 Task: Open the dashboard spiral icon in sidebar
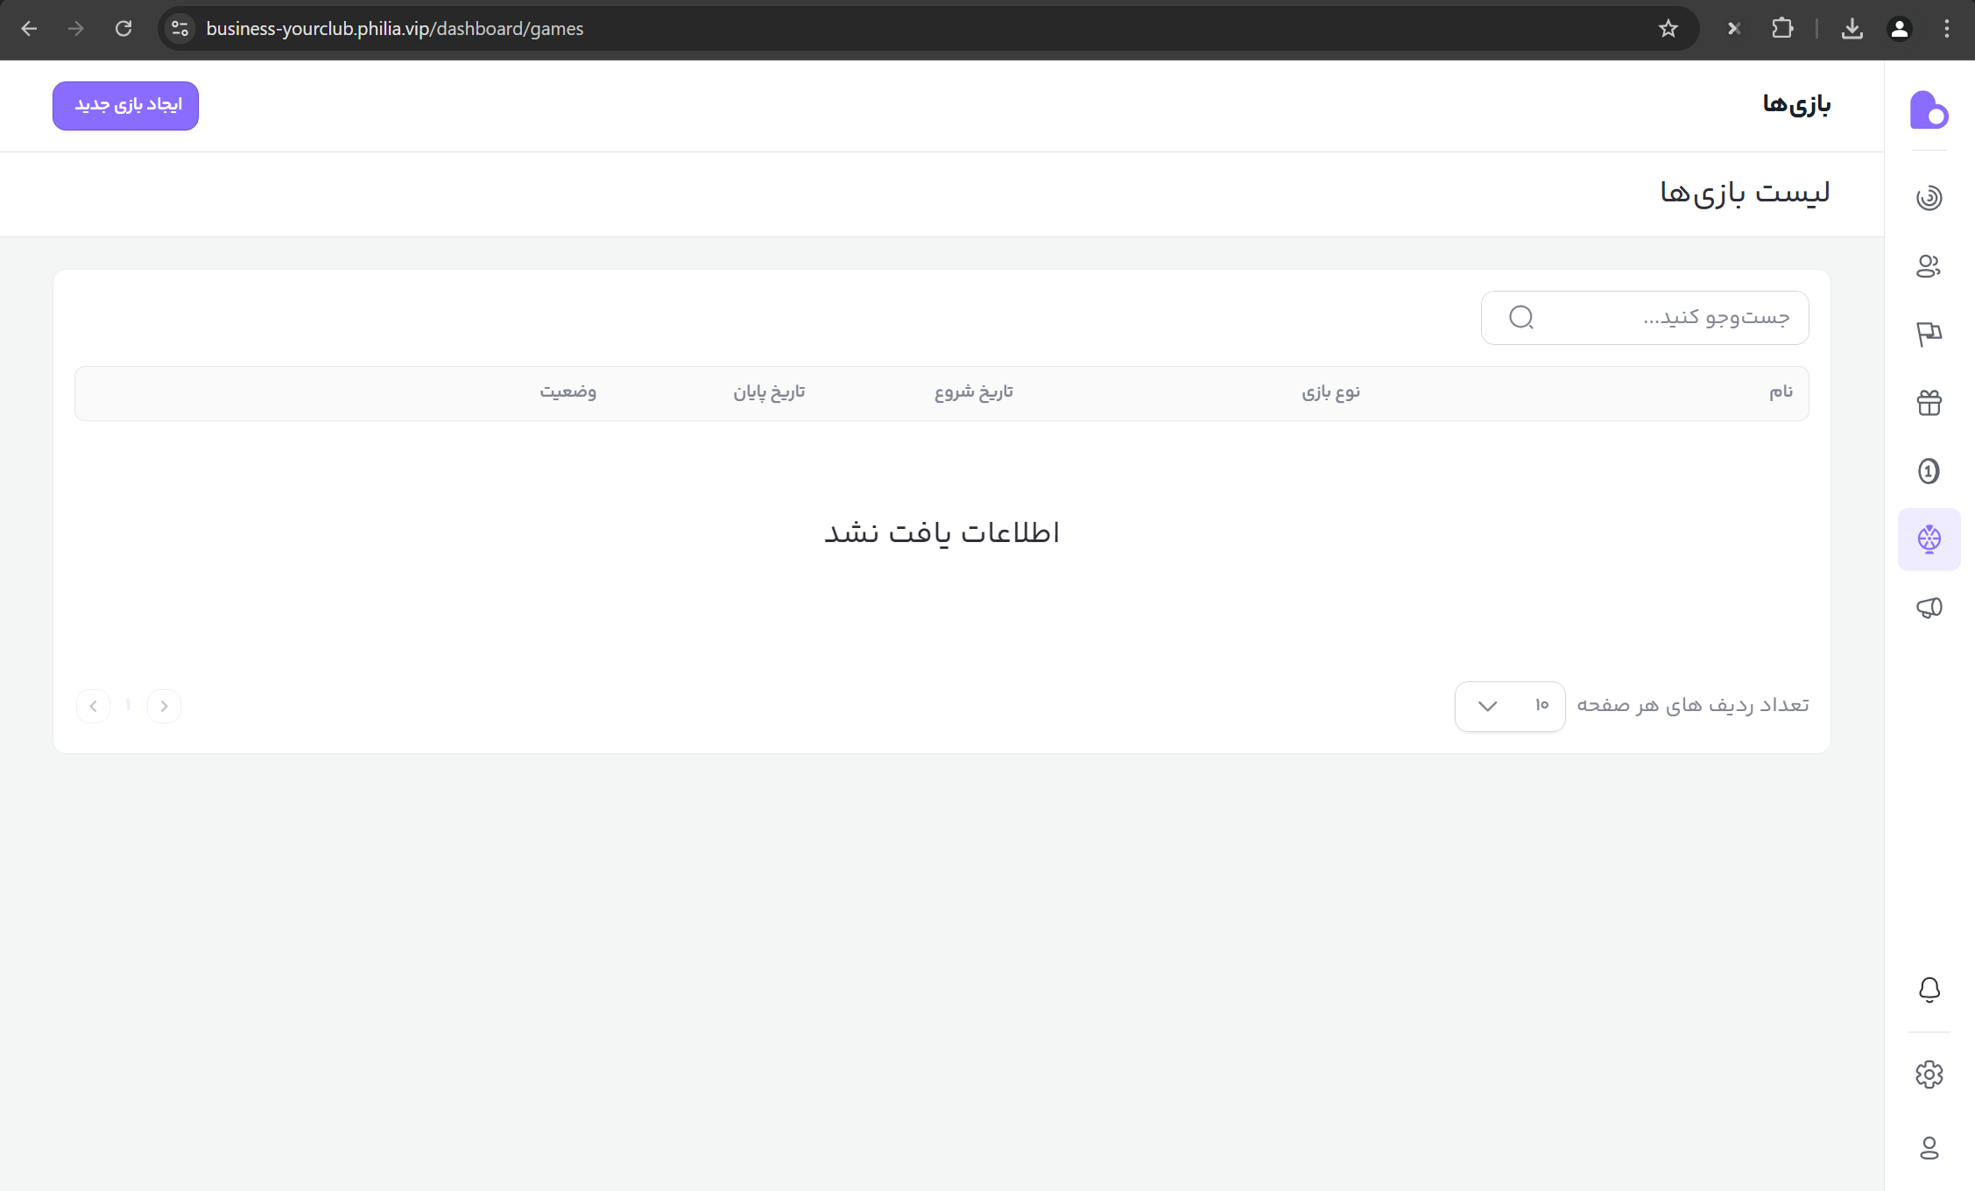pyautogui.click(x=1929, y=198)
